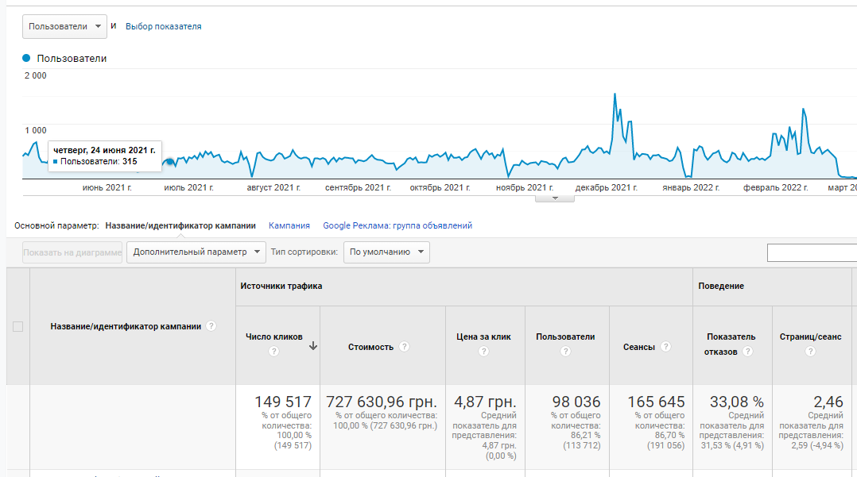The image size is (857, 477).
Task: Open the Пользователи metric dropdown
Action: pos(64,26)
